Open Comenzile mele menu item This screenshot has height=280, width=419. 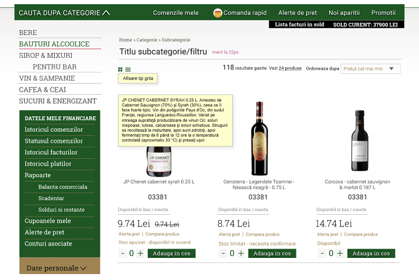pos(176,13)
